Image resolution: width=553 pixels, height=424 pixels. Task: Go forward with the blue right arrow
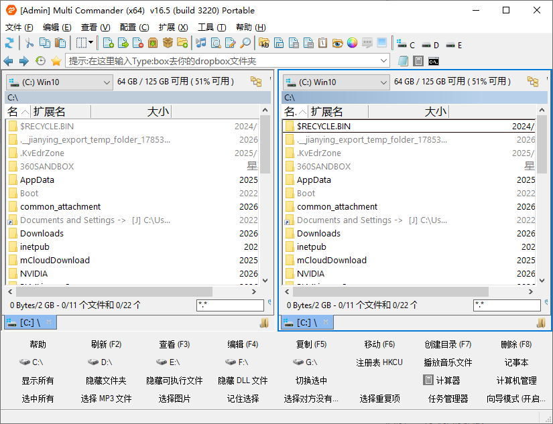tap(24, 62)
